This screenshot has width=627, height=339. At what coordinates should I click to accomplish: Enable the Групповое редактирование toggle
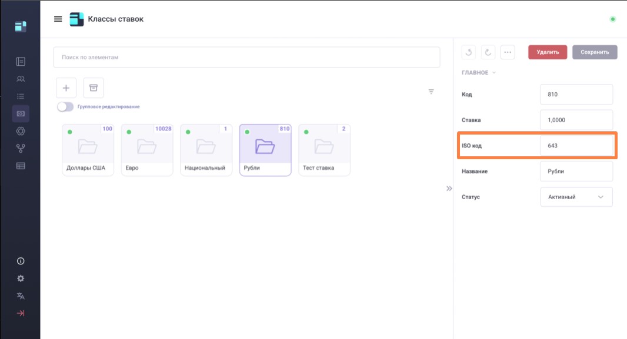tap(65, 107)
